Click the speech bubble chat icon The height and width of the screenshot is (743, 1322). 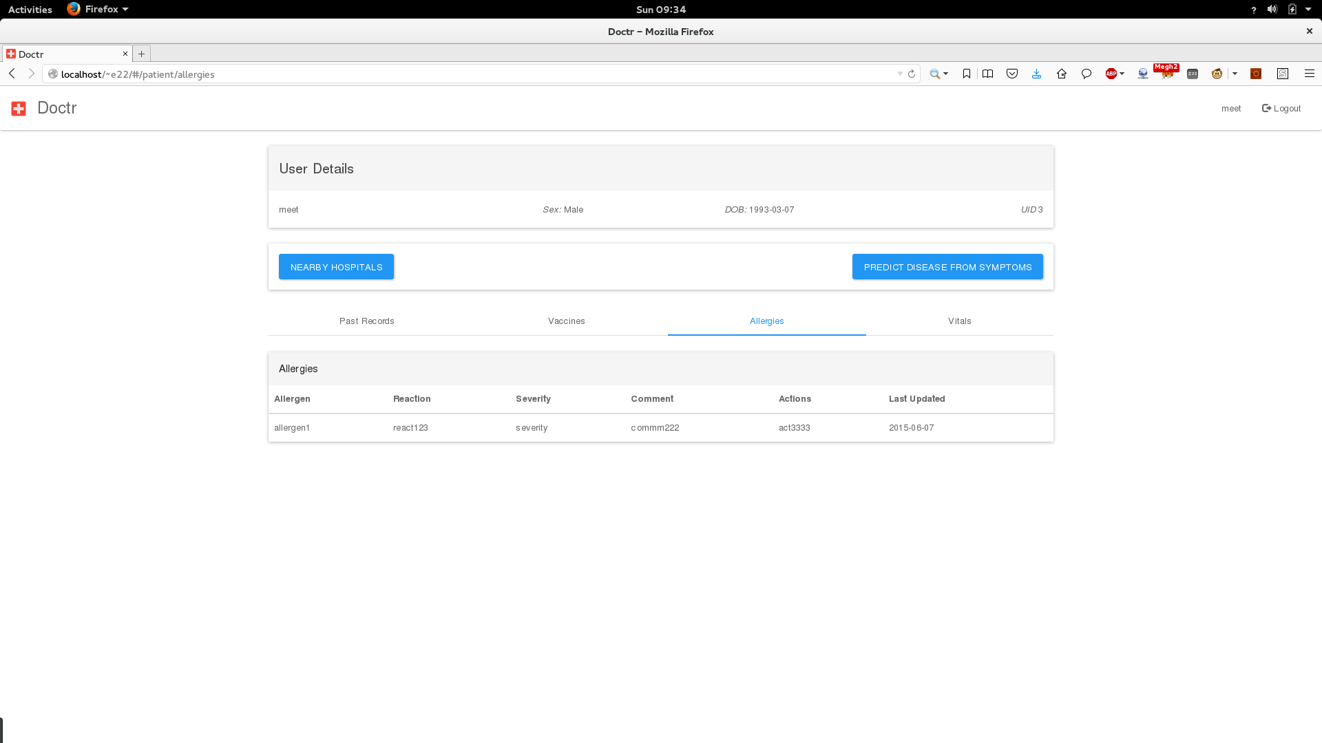pos(1086,74)
